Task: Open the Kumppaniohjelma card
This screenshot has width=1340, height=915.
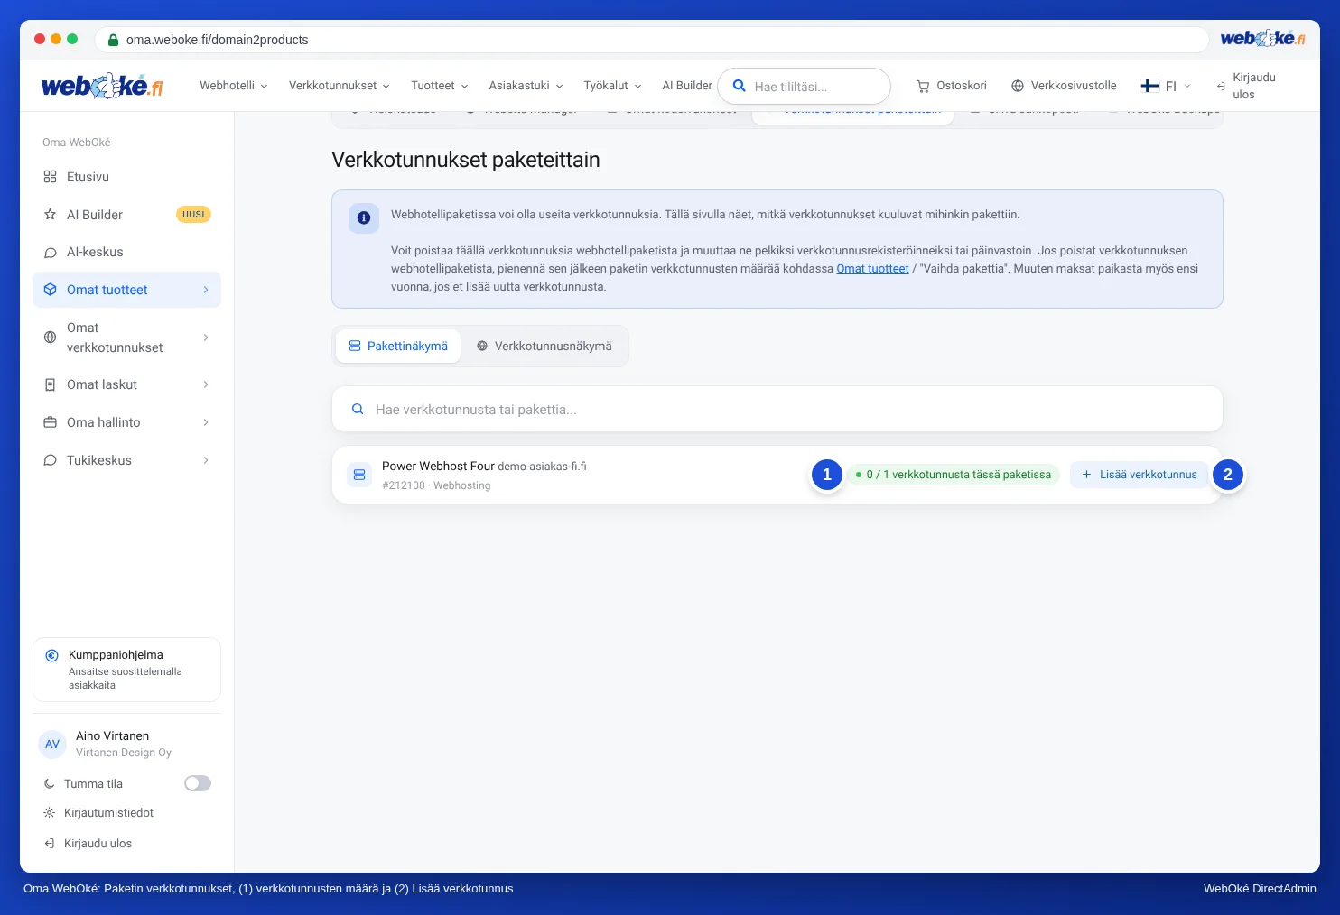Action: [126, 670]
